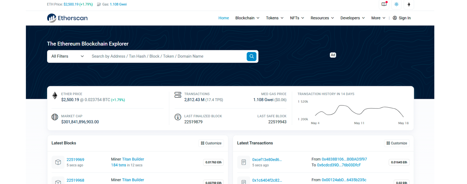Click the cube icon for block 22519969
Image resolution: width=467 pixels, height=184 pixels.
point(58,162)
